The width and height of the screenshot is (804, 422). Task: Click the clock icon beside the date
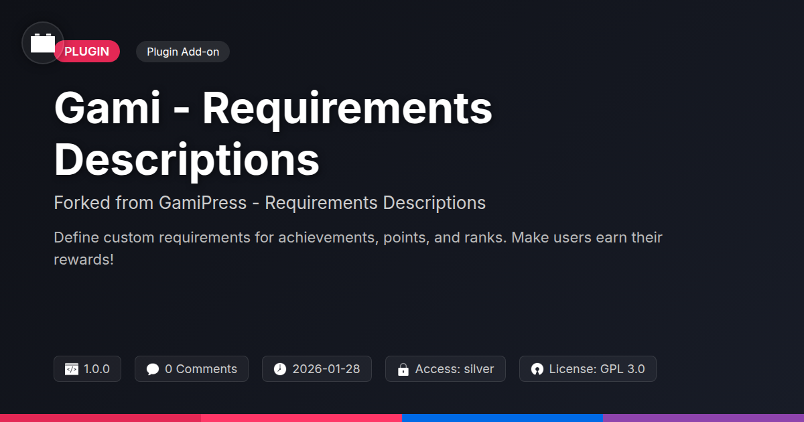point(280,369)
